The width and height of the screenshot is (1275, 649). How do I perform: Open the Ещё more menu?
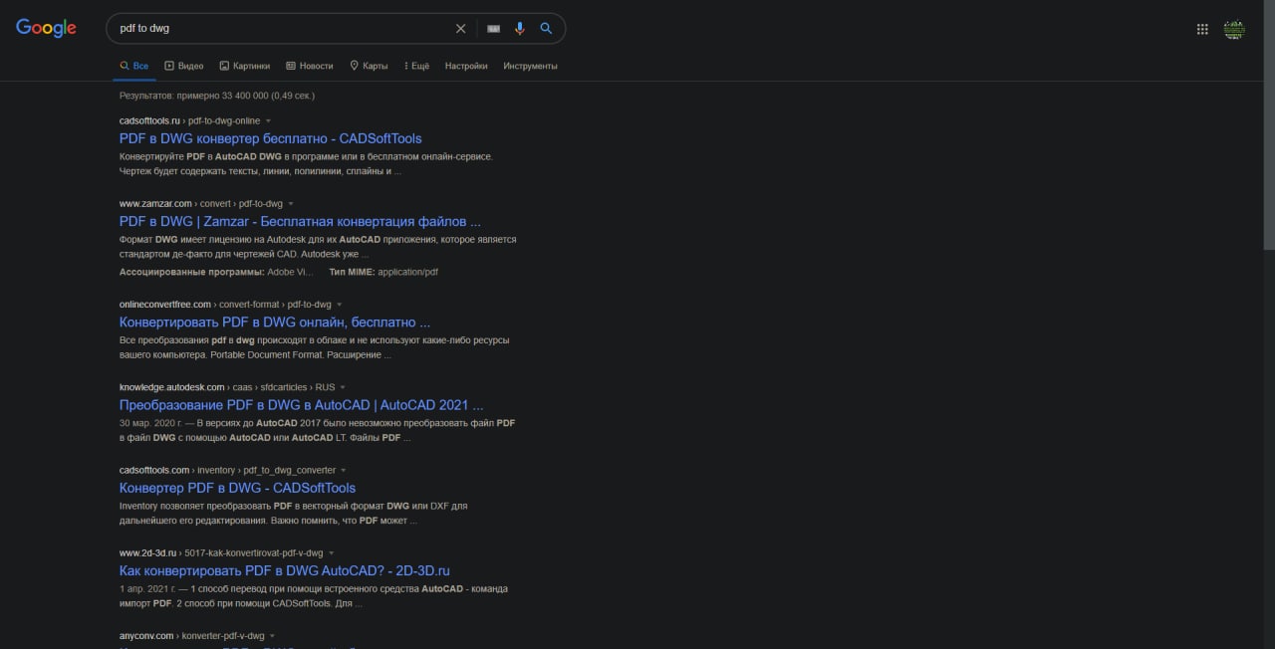tap(416, 66)
